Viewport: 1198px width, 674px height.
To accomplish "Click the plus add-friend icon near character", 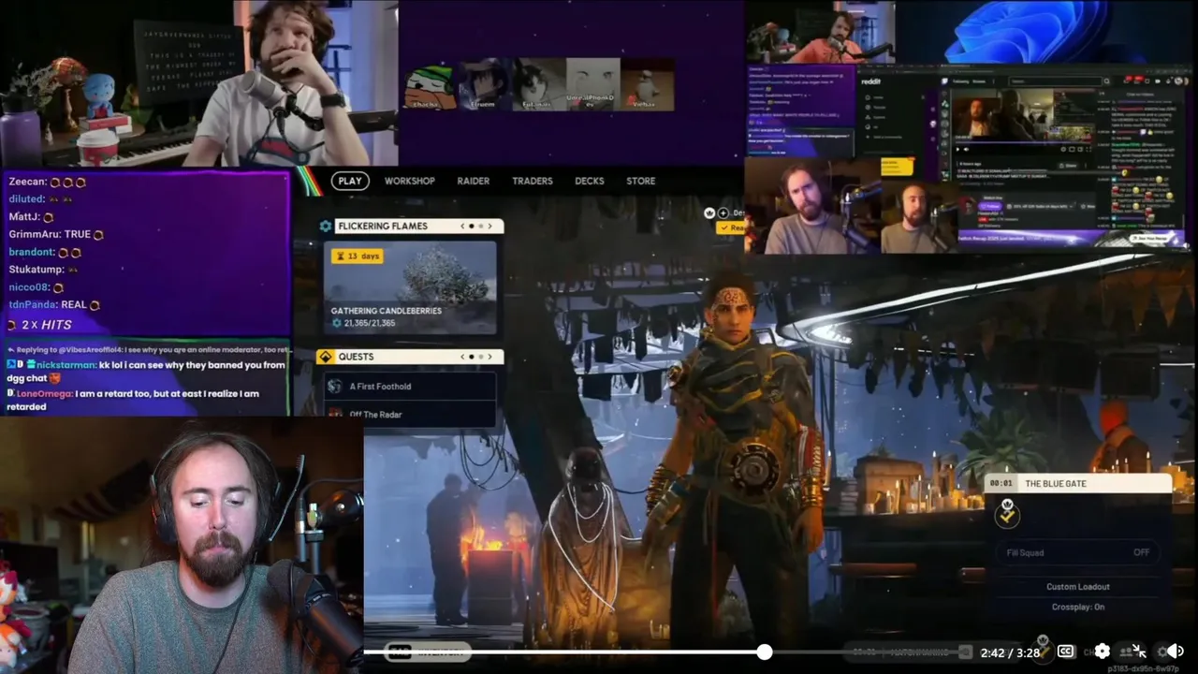I will (x=723, y=213).
